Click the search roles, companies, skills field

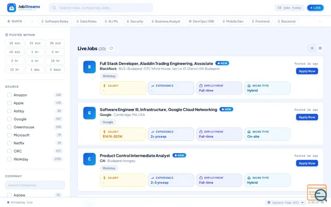point(101,8)
